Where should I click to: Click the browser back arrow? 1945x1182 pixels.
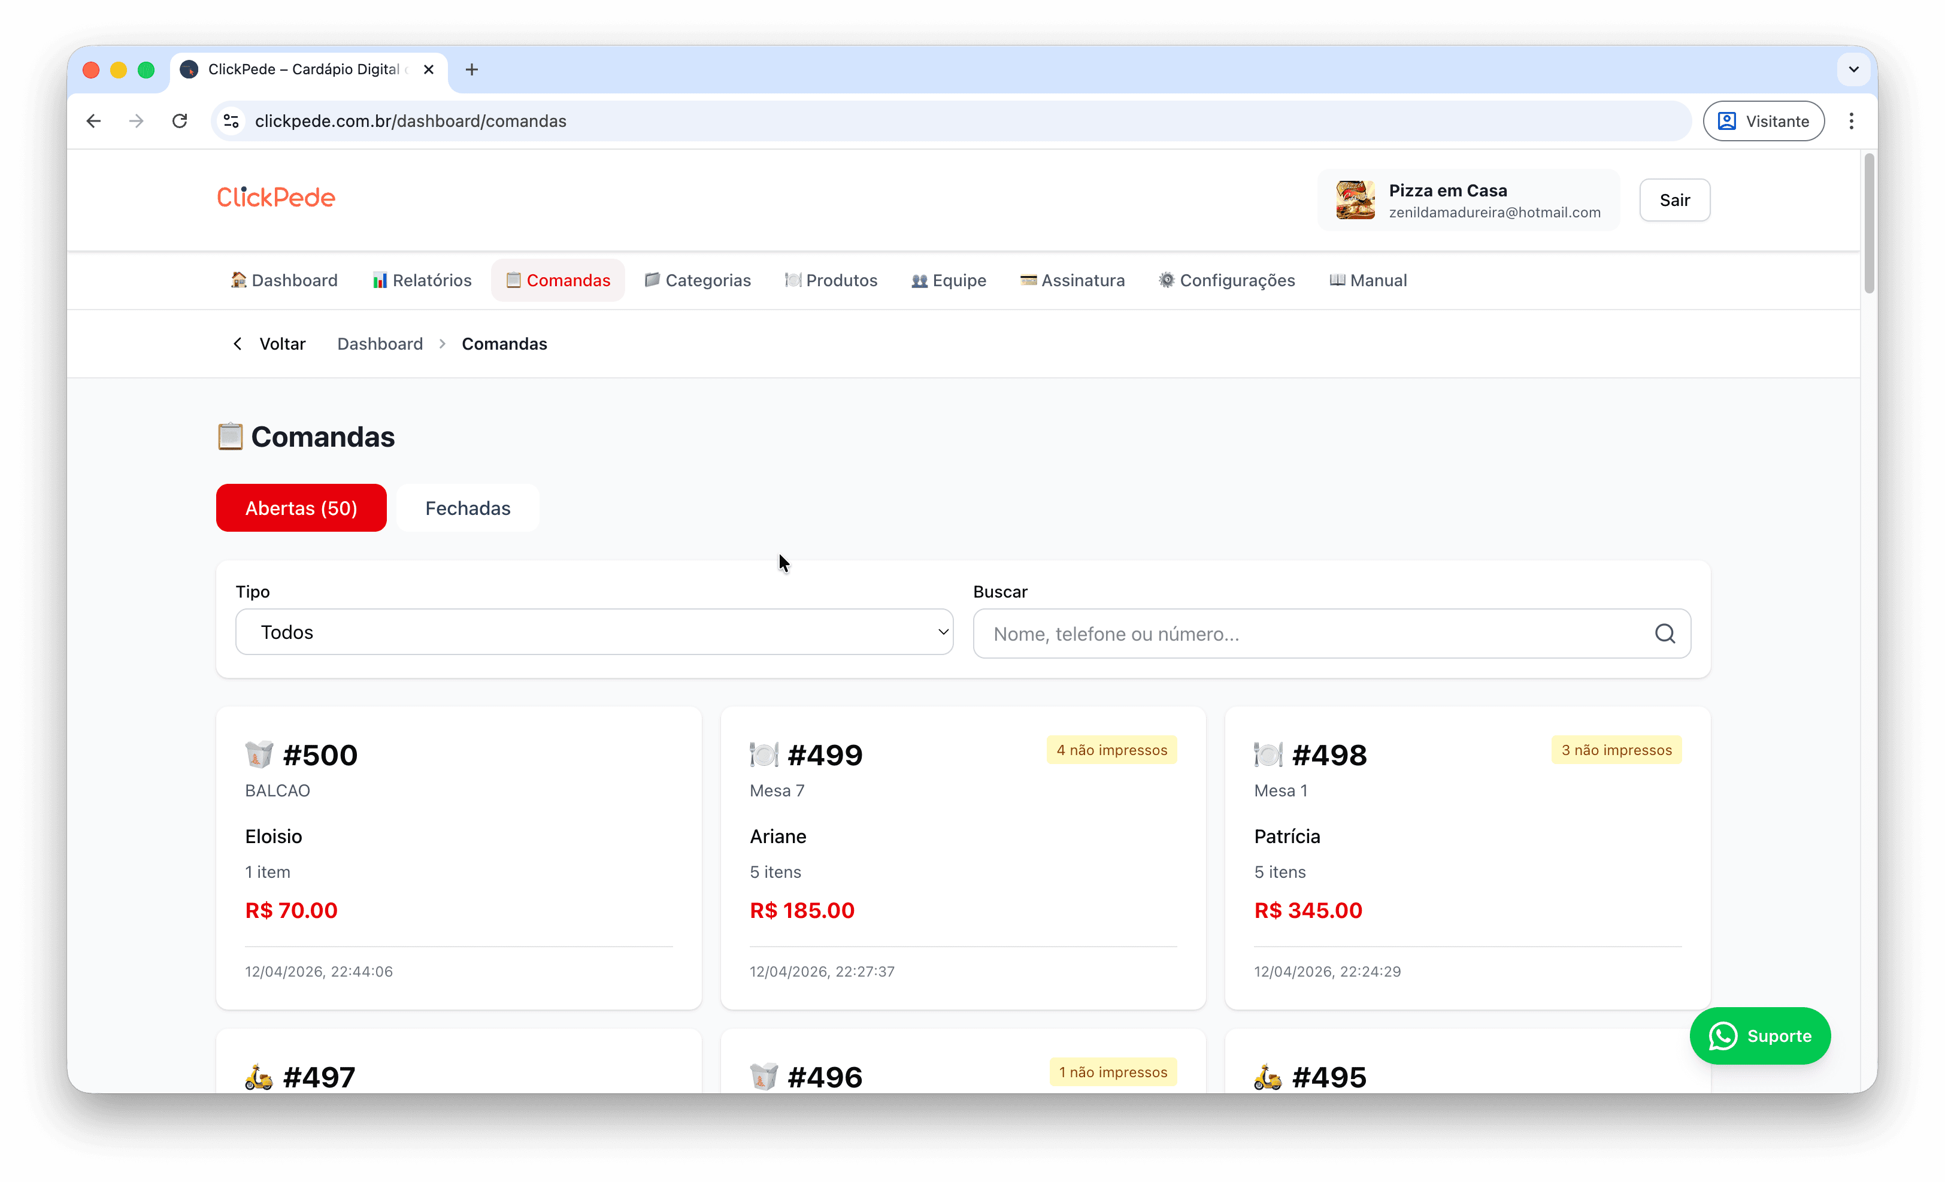(94, 121)
